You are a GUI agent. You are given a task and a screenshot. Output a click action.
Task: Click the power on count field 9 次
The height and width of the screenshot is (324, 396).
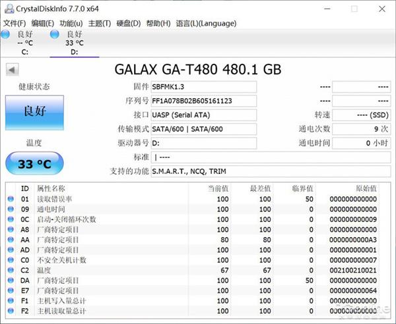[362, 129]
